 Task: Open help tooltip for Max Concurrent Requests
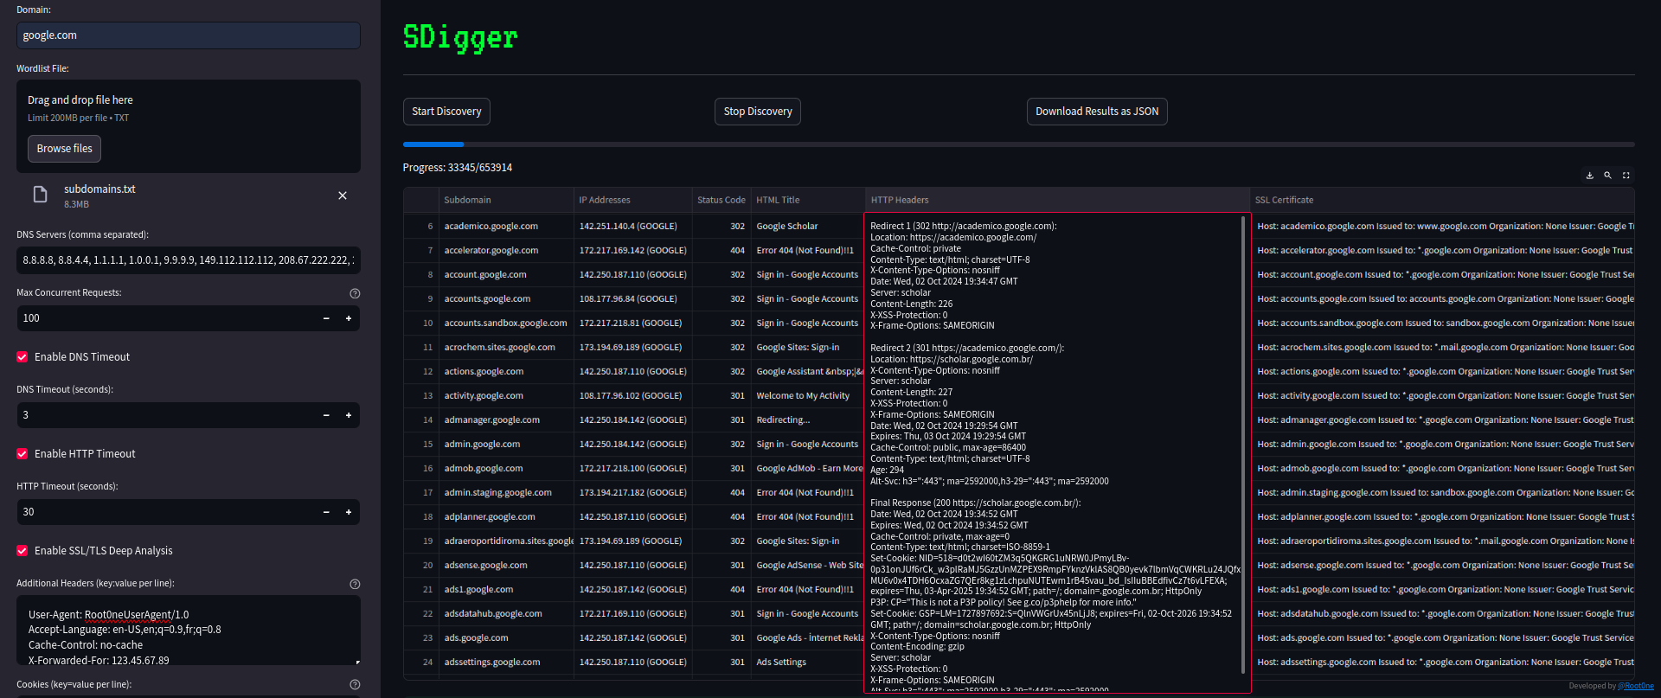click(x=355, y=293)
